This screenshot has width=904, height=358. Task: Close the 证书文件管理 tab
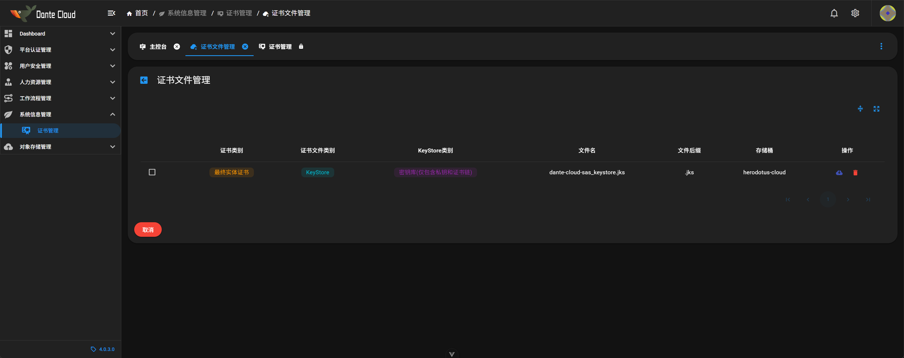pyautogui.click(x=245, y=47)
